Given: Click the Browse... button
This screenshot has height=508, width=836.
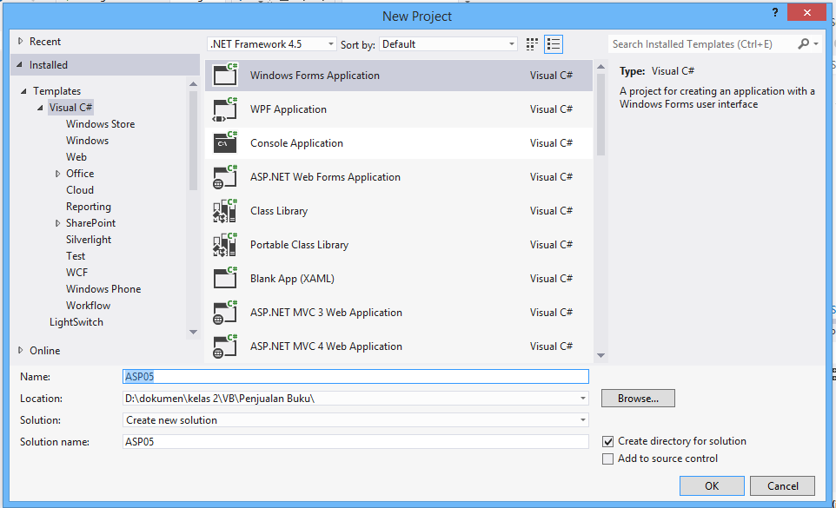Looking at the screenshot, I should tap(638, 399).
